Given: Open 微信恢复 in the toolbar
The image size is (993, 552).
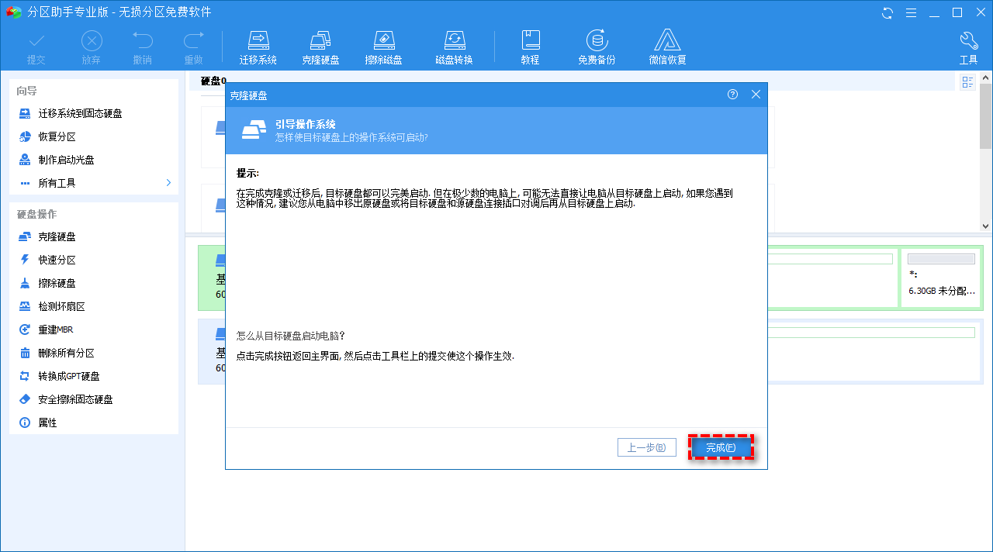Looking at the screenshot, I should [x=668, y=47].
